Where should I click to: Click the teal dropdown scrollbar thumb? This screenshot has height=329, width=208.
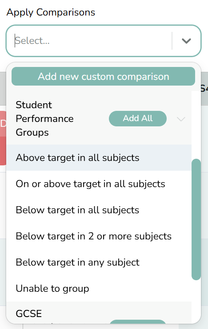coord(196,219)
